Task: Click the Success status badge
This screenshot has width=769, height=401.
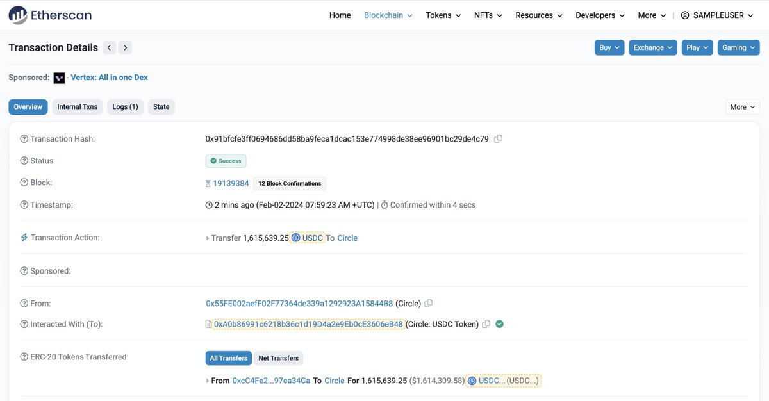Action: (x=226, y=161)
